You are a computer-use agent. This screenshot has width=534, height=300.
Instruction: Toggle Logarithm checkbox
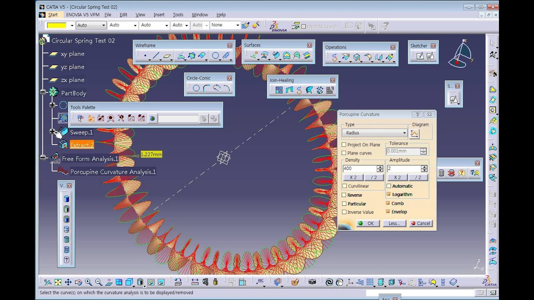(x=389, y=194)
